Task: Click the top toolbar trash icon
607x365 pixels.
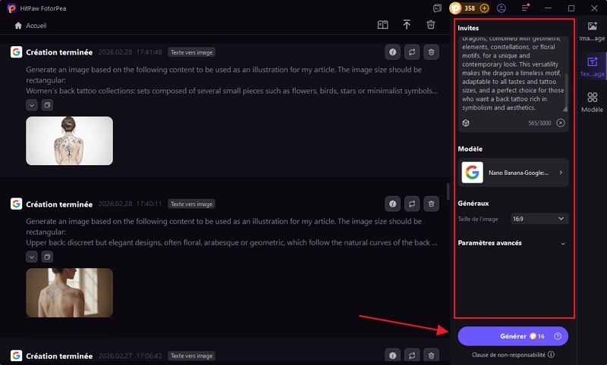Action: coord(431,25)
